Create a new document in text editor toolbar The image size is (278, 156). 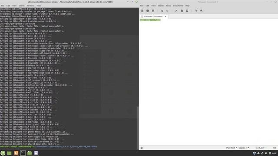point(142,11)
